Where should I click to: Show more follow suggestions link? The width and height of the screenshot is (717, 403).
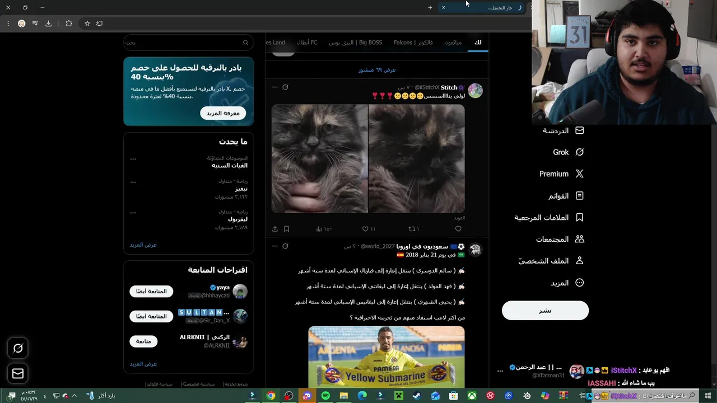pos(143,364)
